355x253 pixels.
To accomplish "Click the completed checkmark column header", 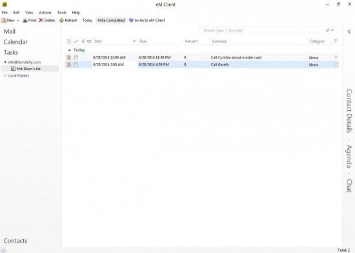I will (x=76, y=41).
